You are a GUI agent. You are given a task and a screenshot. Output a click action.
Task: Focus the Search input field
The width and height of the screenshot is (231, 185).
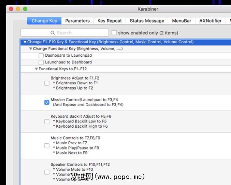64,33
